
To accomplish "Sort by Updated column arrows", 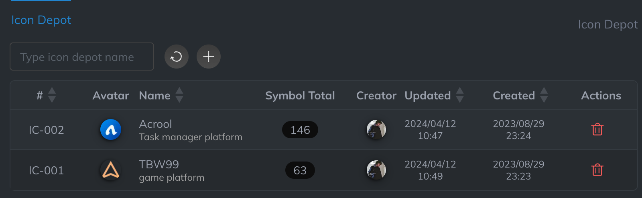I will pos(460,95).
